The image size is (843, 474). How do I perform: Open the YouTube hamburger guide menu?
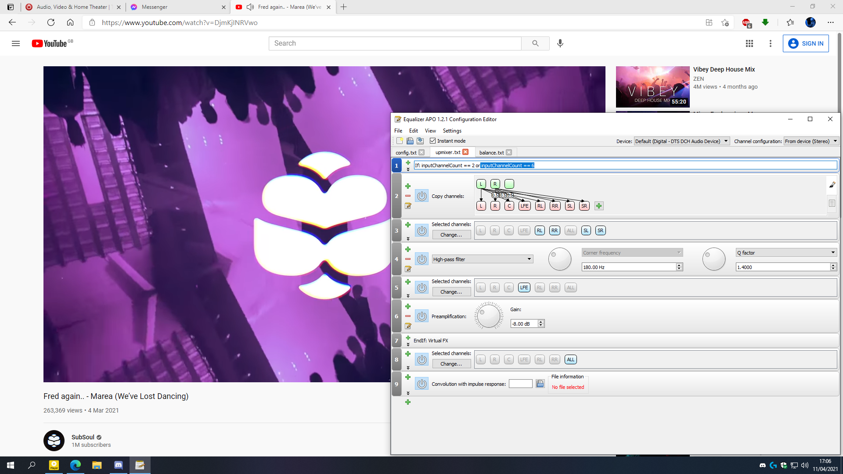tap(16, 43)
